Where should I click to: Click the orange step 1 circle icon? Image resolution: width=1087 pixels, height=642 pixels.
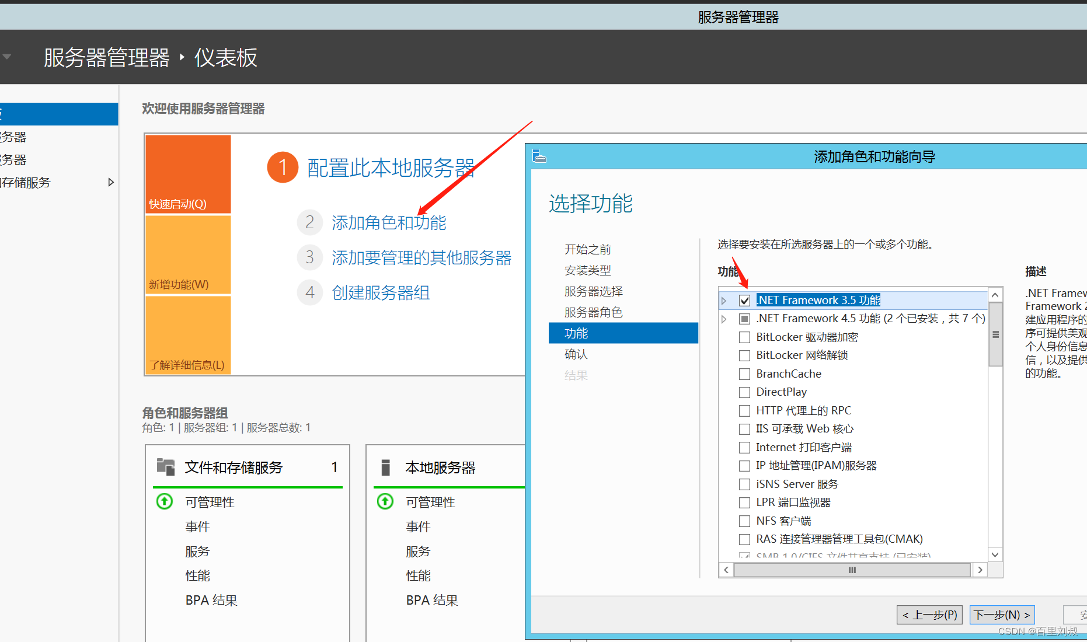click(x=283, y=168)
